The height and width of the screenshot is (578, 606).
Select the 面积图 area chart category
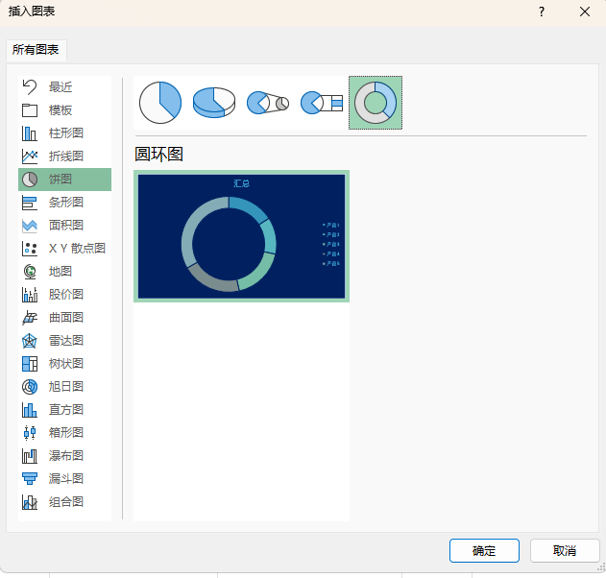[x=64, y=226]
